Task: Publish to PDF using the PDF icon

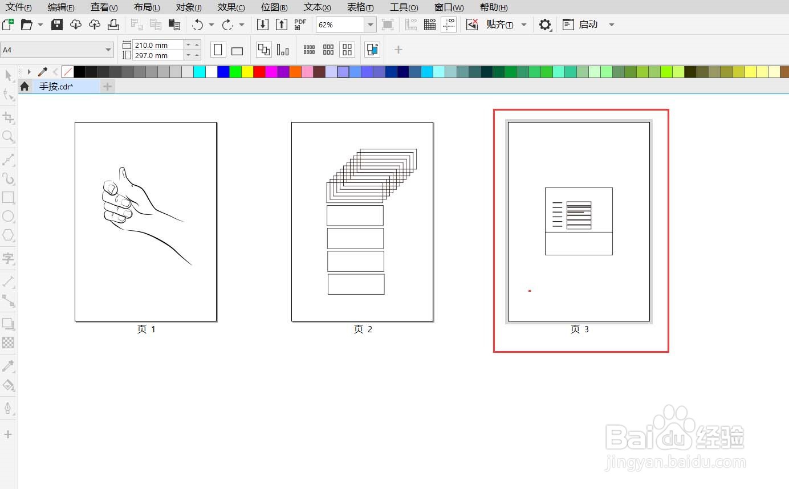Action: pos(300,25)
